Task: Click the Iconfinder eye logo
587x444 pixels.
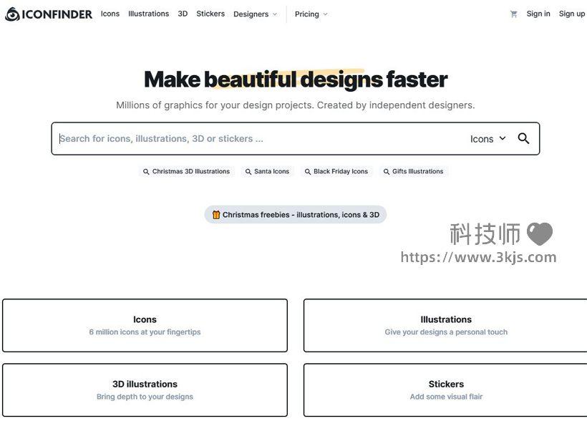Action: pyautogui.click(x=12, y=14)
